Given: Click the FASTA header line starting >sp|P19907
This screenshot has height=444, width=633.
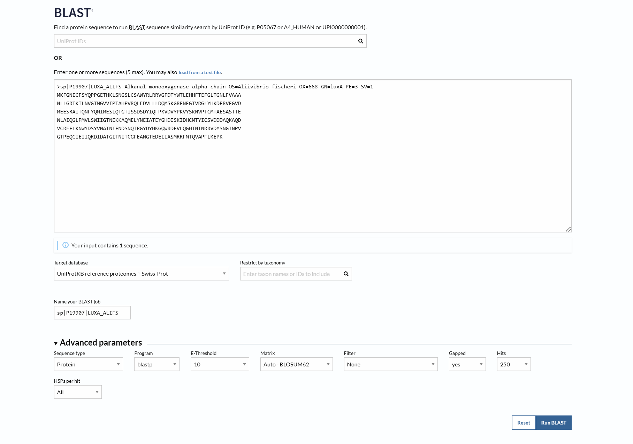Looking at the screenshot, I should (215, 87).
